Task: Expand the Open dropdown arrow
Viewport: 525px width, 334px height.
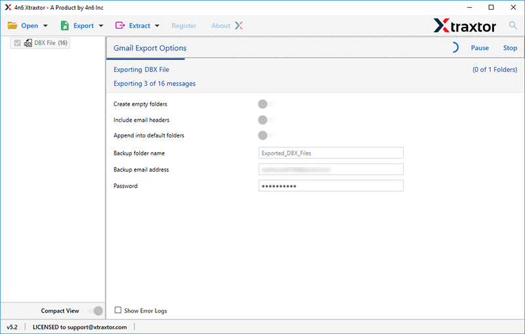Action: coord(45,26)
